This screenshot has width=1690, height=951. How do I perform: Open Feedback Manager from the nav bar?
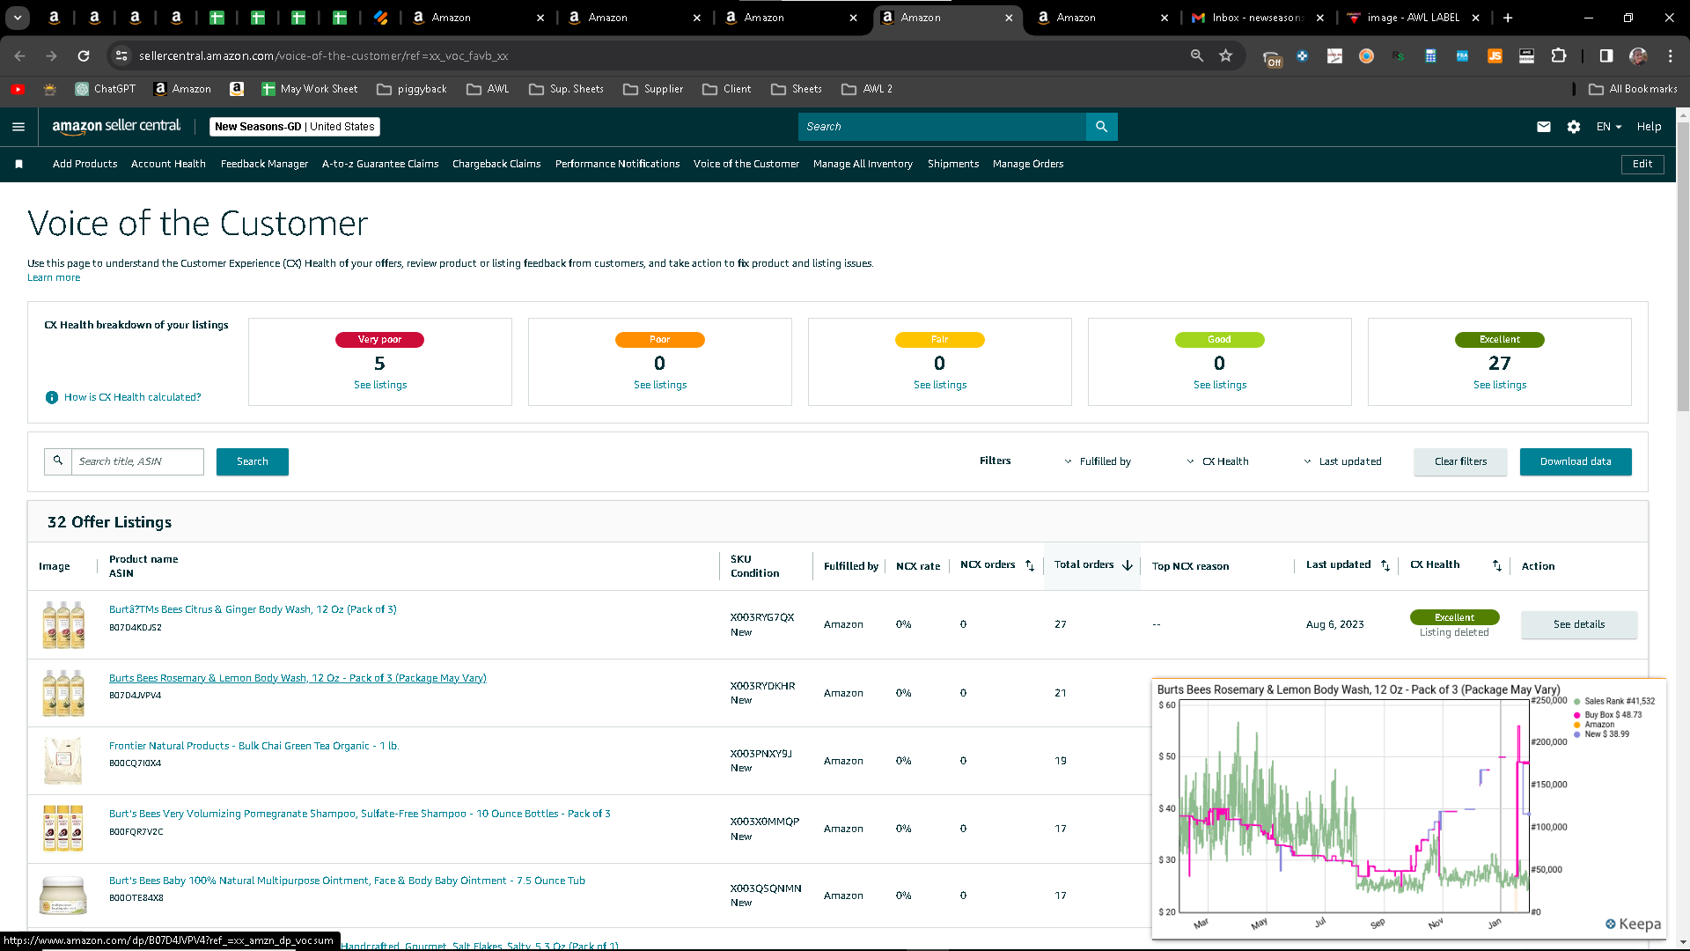[x=264, y=164]
